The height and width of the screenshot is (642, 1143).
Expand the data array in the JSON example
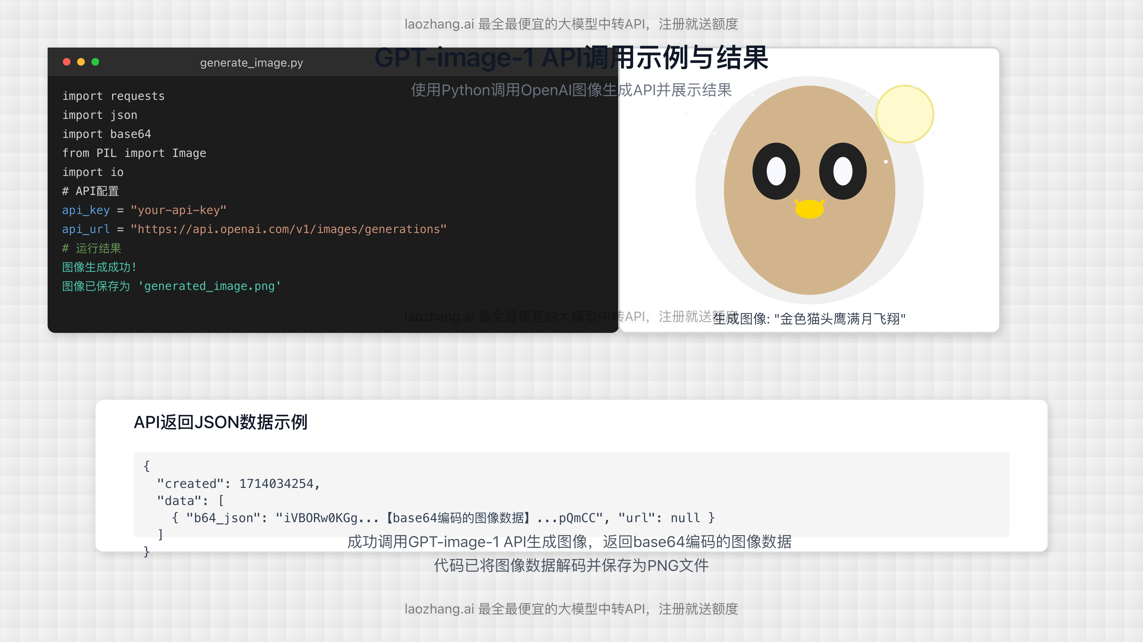point(190,500)
